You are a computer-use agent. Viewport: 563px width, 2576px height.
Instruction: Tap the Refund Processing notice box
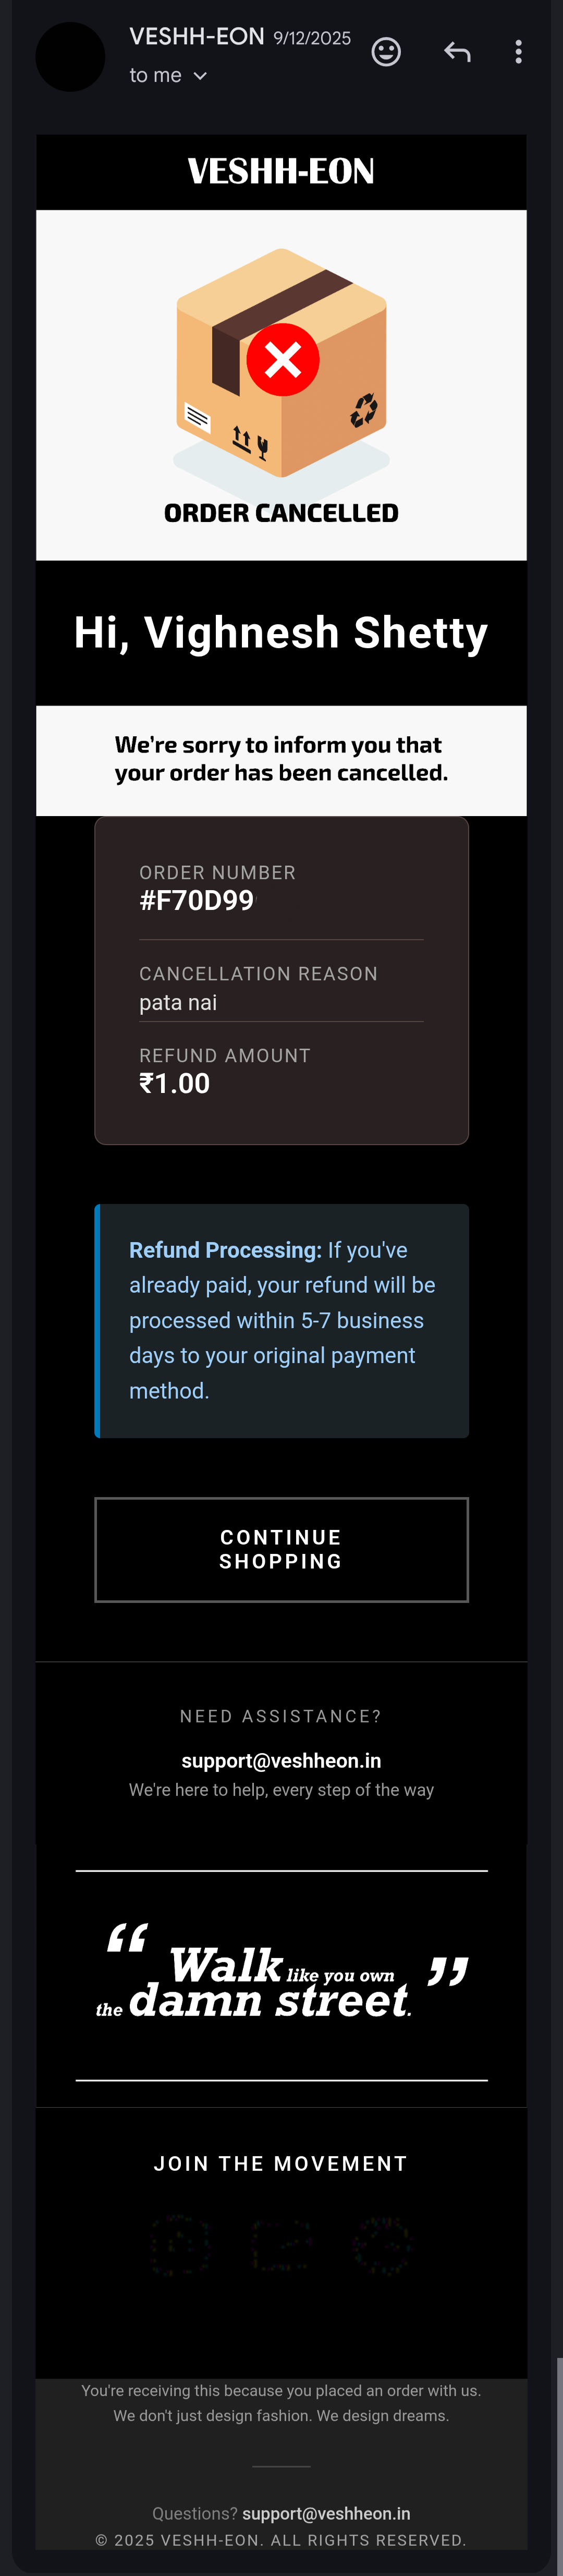pyautogui.click(x=281, y=1320)
